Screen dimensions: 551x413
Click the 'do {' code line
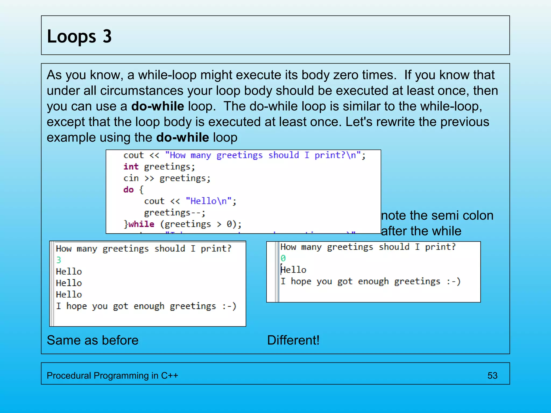point(134,190)
